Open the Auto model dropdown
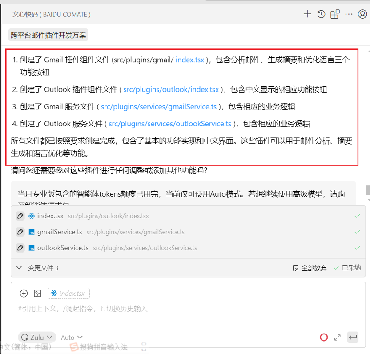The image size is (370, 354). (72, 338)
